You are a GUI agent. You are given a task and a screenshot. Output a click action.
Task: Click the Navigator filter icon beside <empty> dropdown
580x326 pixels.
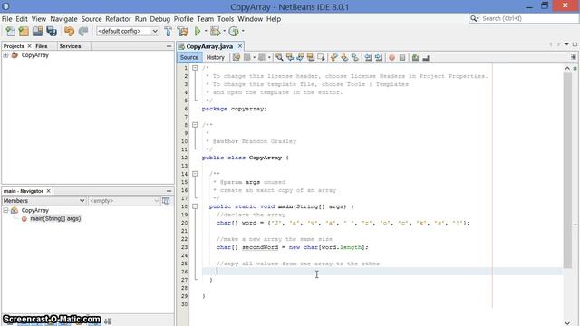(x=166, y=201)
